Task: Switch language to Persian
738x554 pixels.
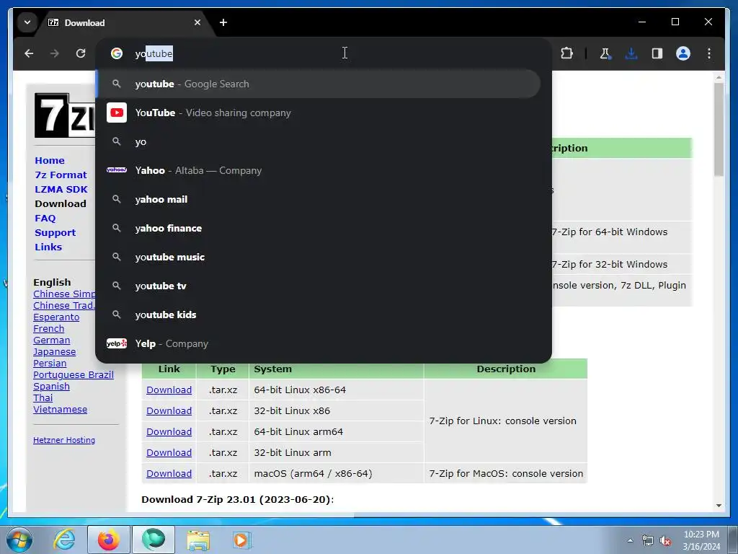Action: tap(50, 364)
